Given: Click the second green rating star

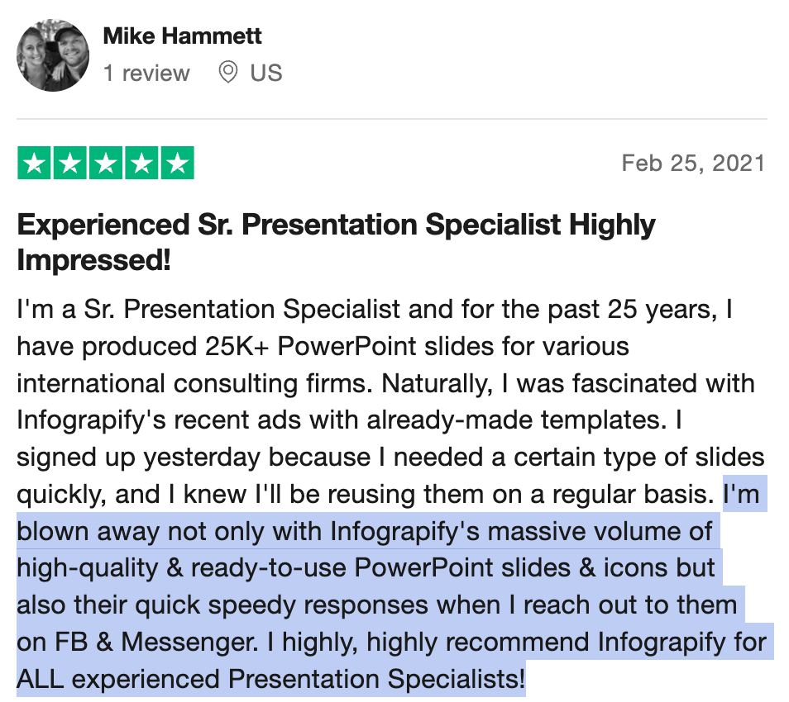Looking at the screenshot, I should (x=70, y=164).
